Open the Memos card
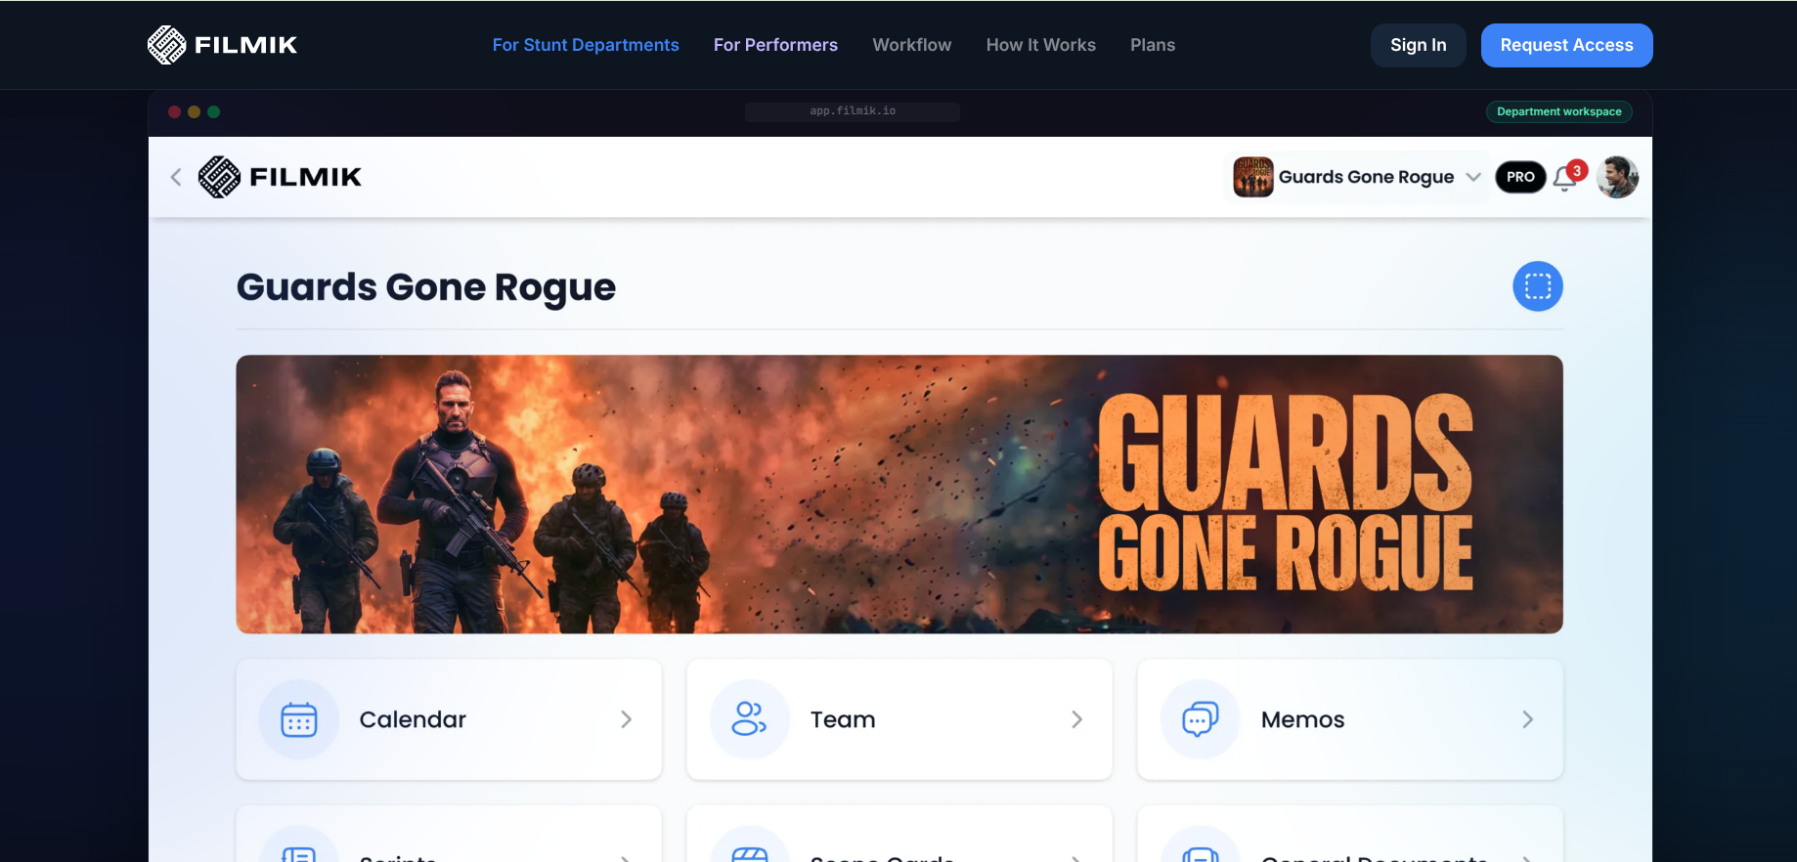 (x=1350, y=719)
